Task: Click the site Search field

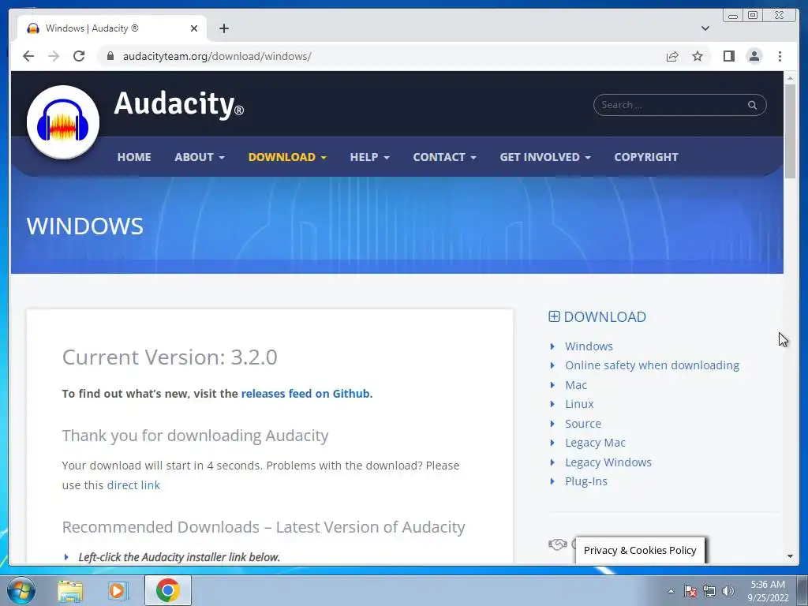Action: click(679, 105)
